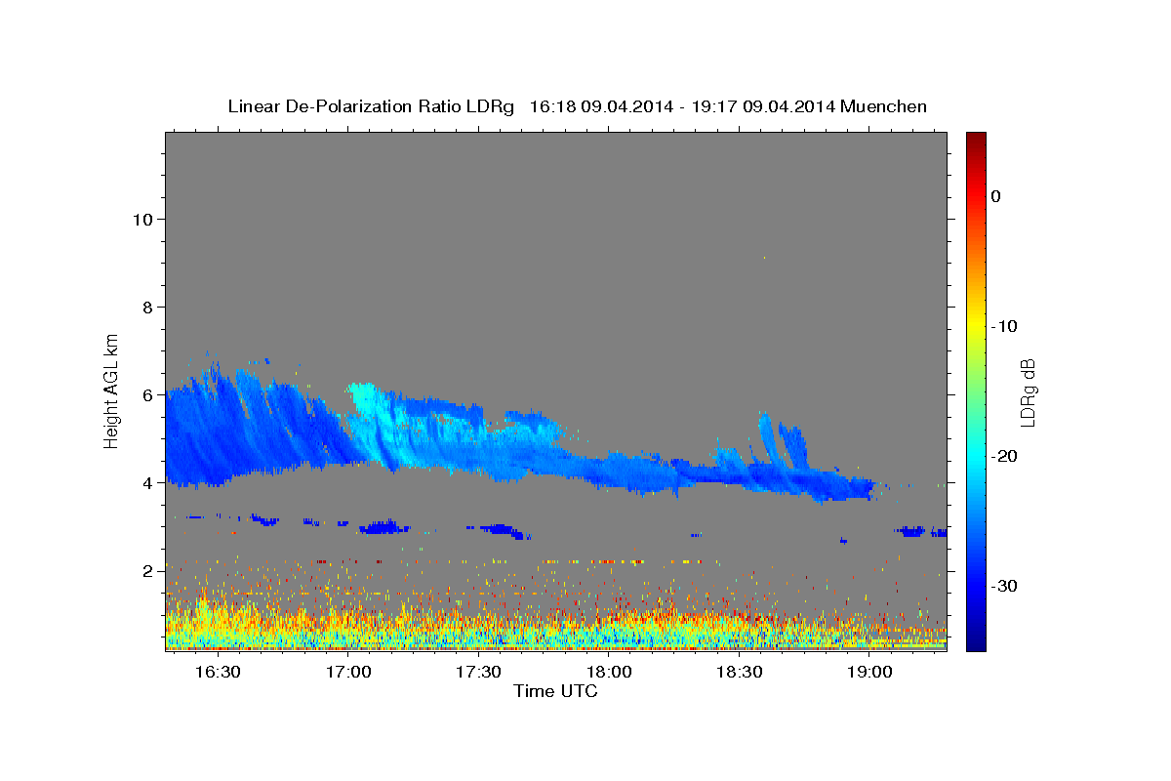Click the dark blue bottom of the colorbar

(975, 640)
